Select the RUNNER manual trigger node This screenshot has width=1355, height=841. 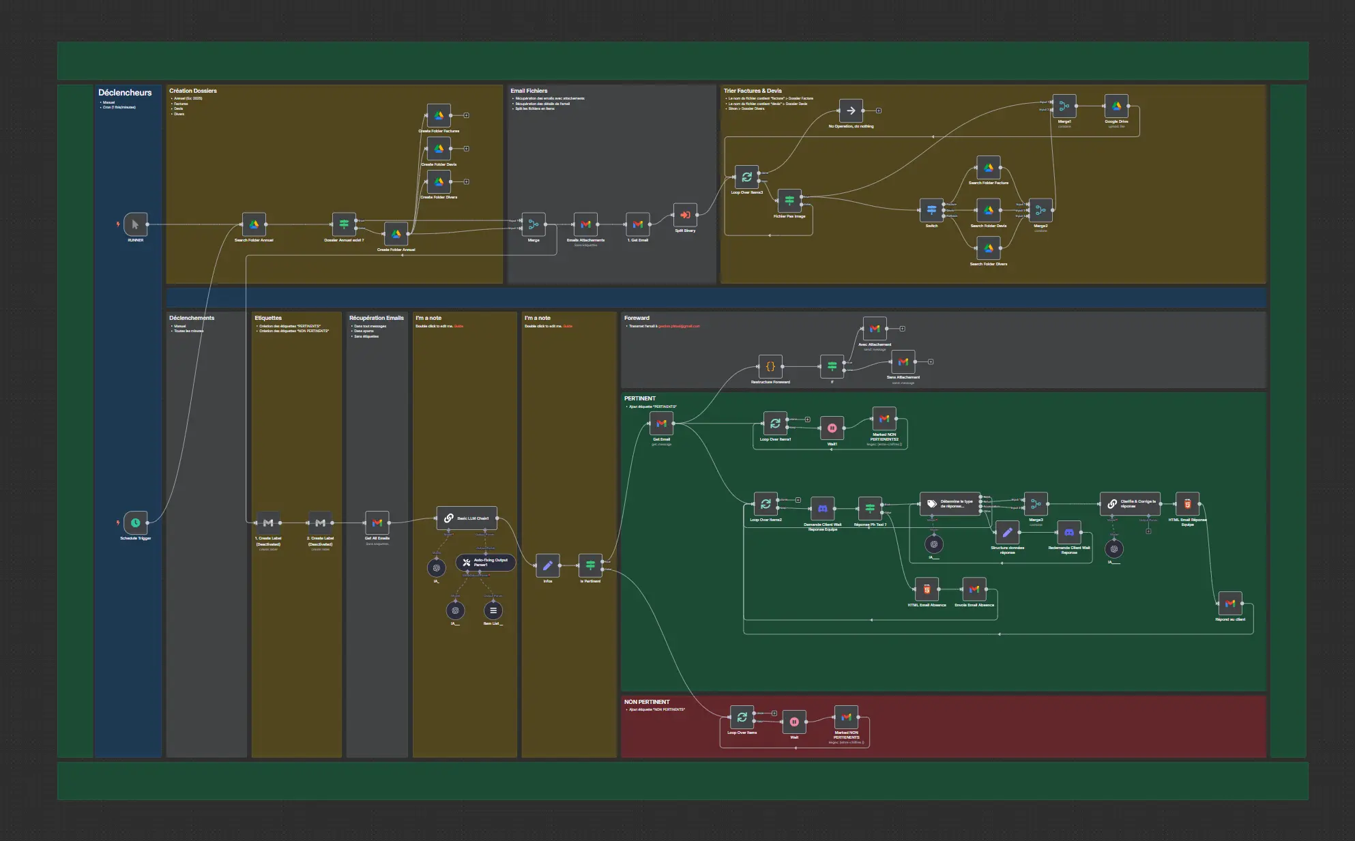point(135,224)
